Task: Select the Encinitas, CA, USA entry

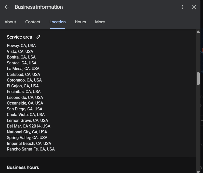Action: point(24,92)
